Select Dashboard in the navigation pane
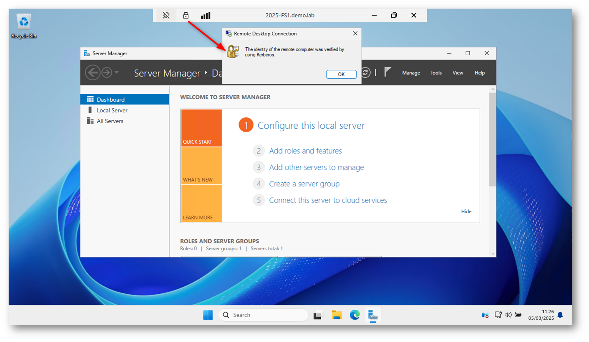589x342 pixels. pos(125,99)
